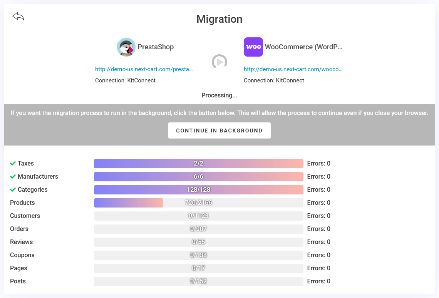The width and height of the screenshot is (439, 298).
Task: Click the Processing... status text
Action: 219,95
